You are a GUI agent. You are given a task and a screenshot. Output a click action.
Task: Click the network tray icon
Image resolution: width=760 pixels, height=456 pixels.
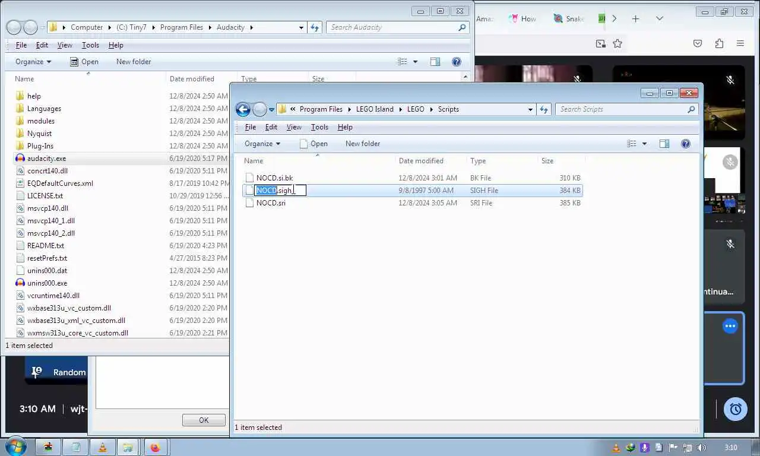687,448
